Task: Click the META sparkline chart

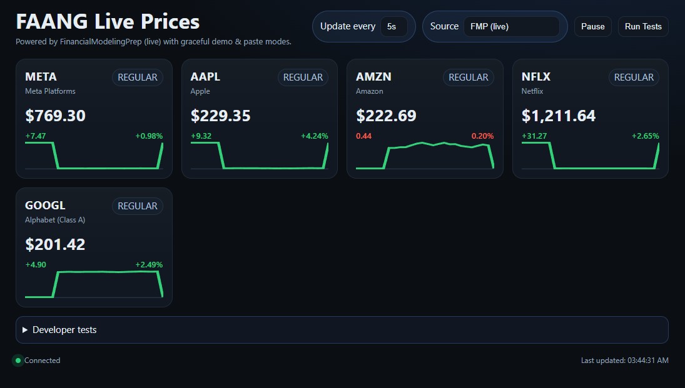Action: (x=94, y=156)
